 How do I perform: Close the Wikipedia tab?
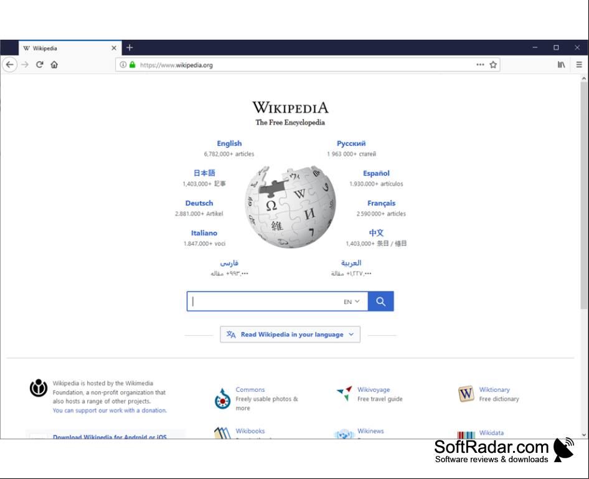click(114, 48)
